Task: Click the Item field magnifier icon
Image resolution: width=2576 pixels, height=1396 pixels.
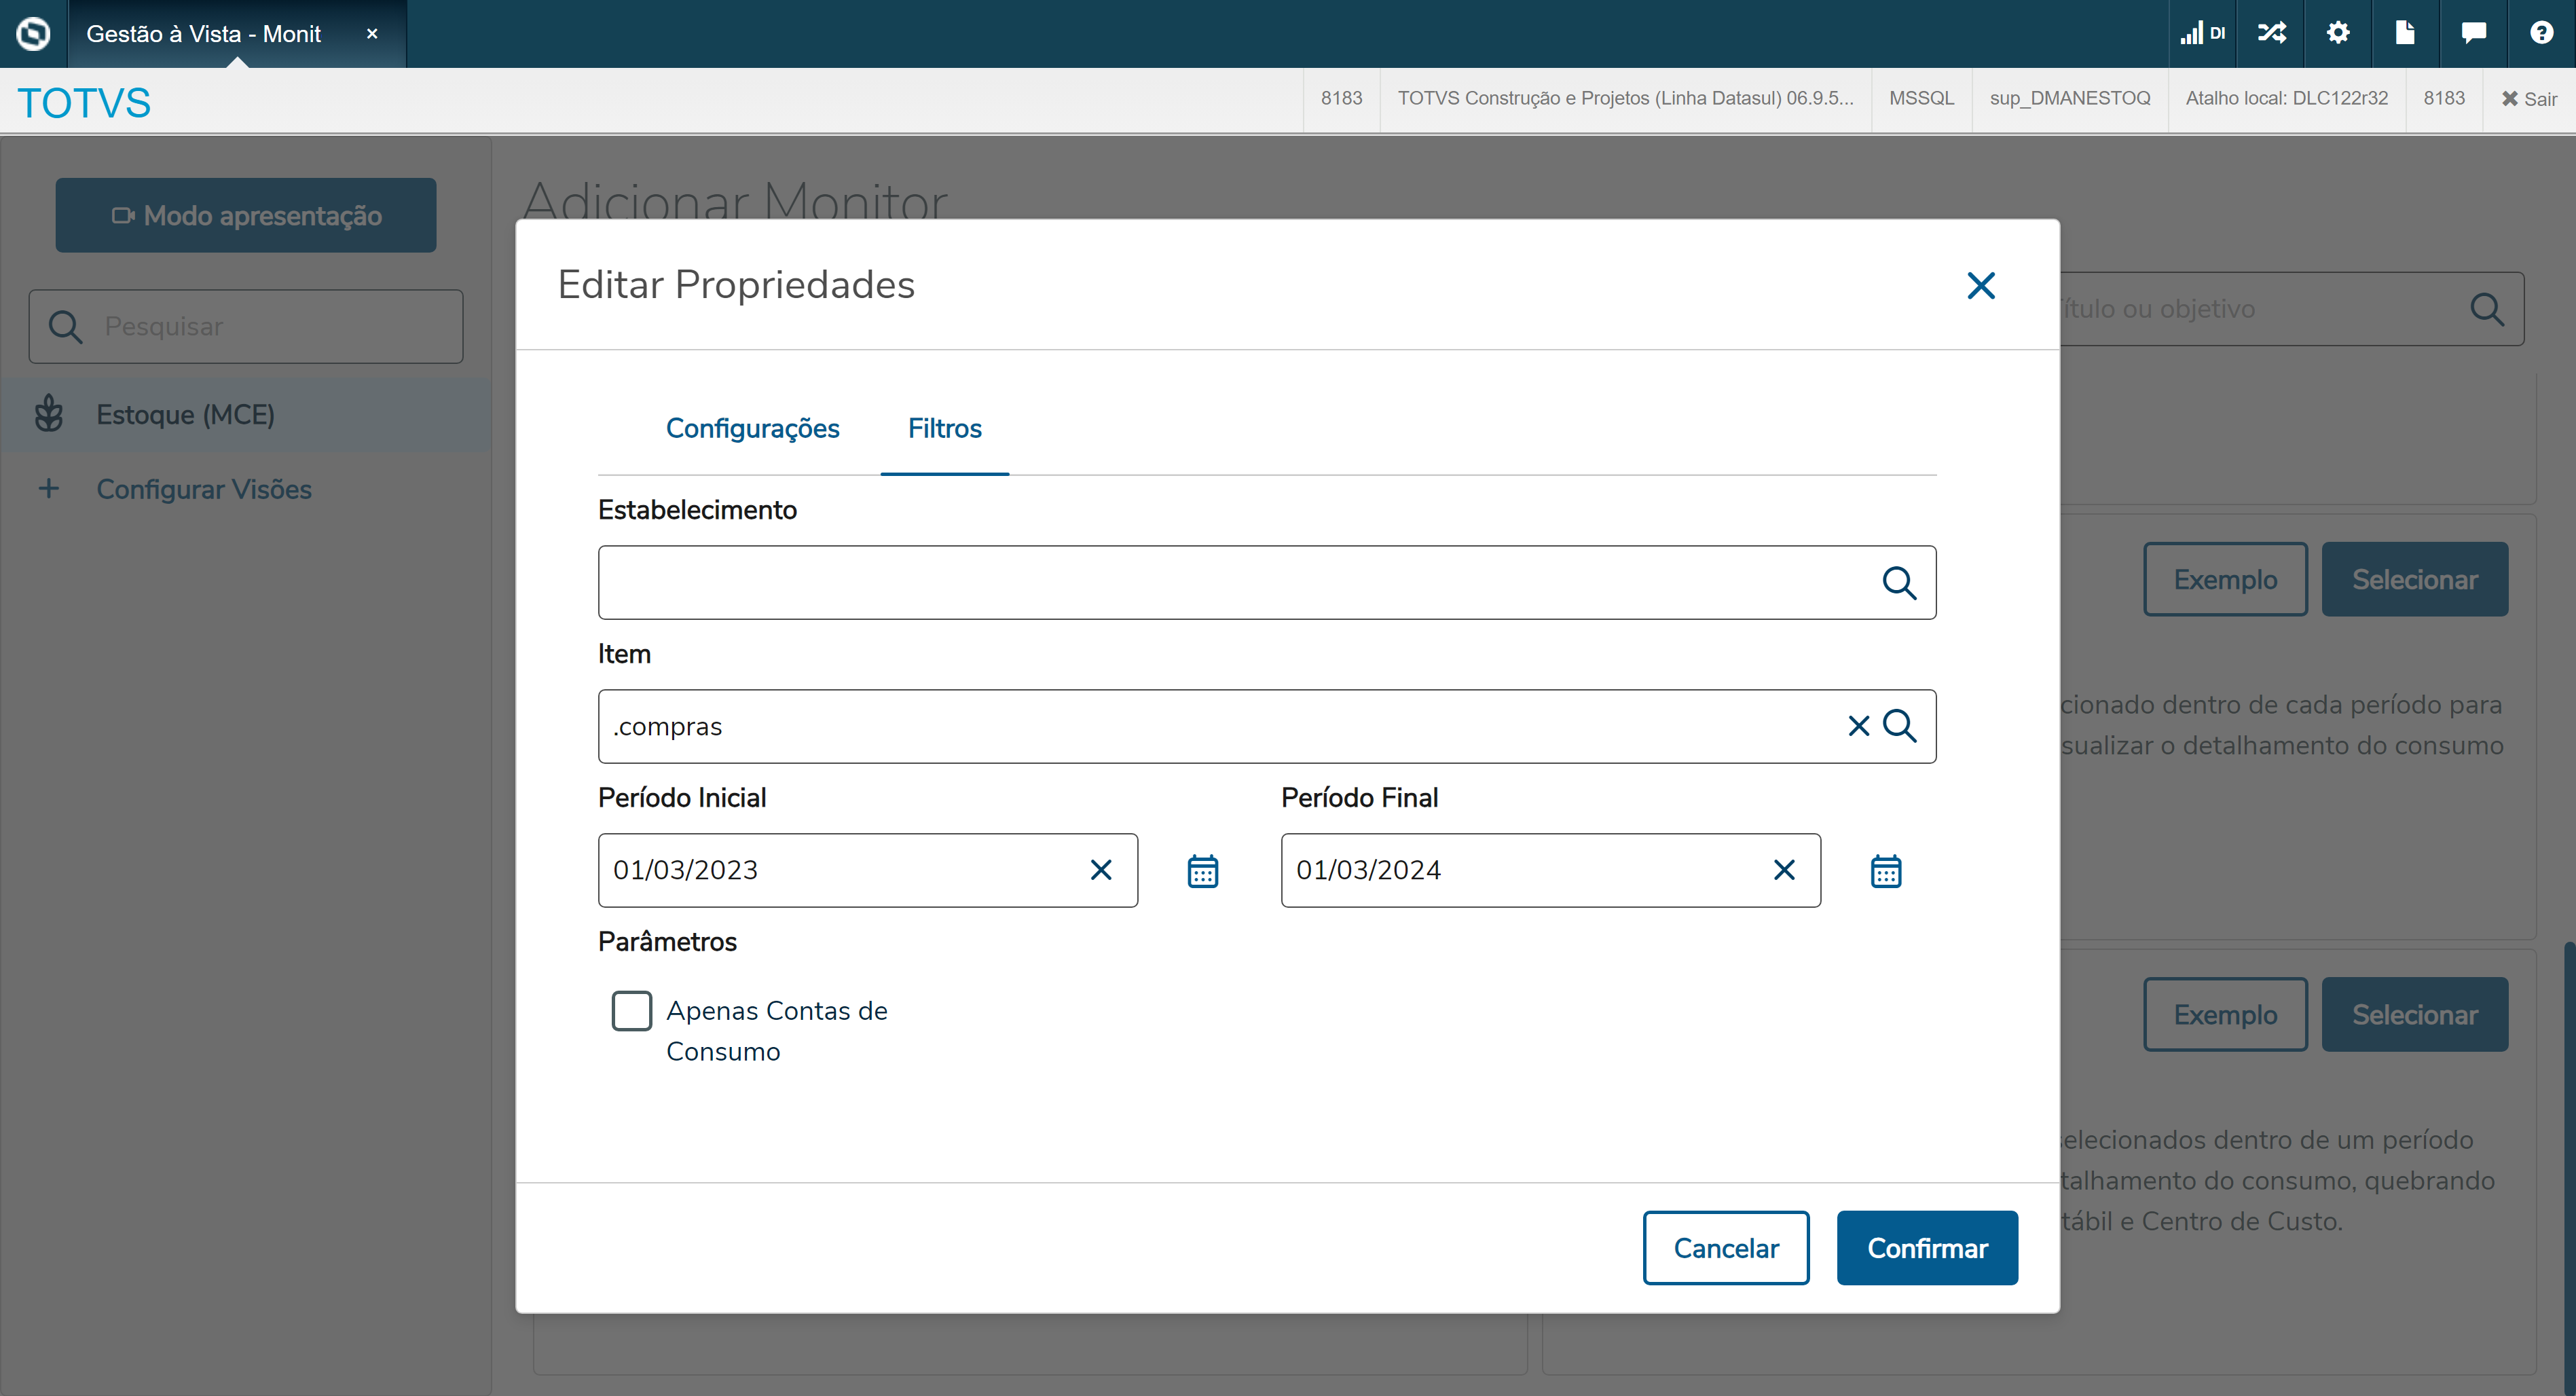Action: pyautogui.click(x=1899, y=726)
